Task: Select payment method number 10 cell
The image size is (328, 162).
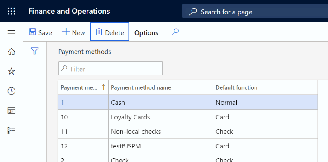Action: (x=83, y=117)
